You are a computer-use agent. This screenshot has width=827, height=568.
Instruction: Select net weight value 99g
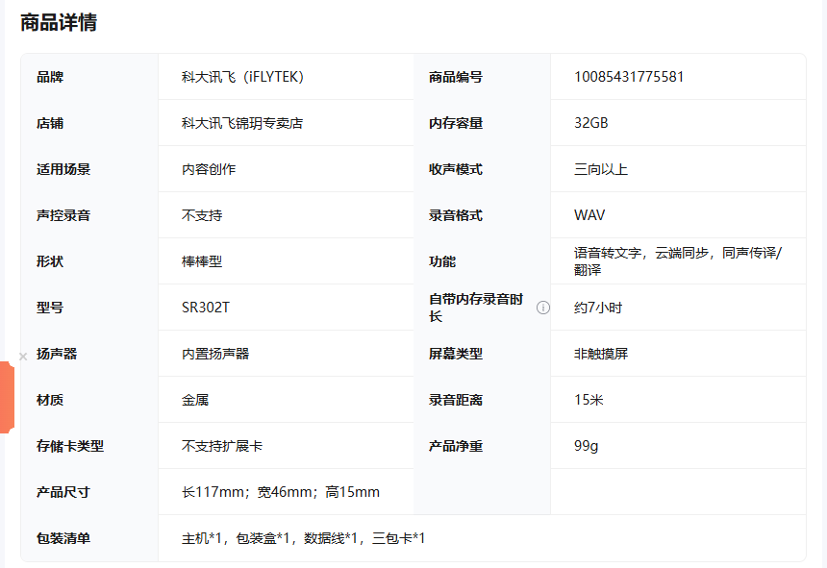[586, 446]
